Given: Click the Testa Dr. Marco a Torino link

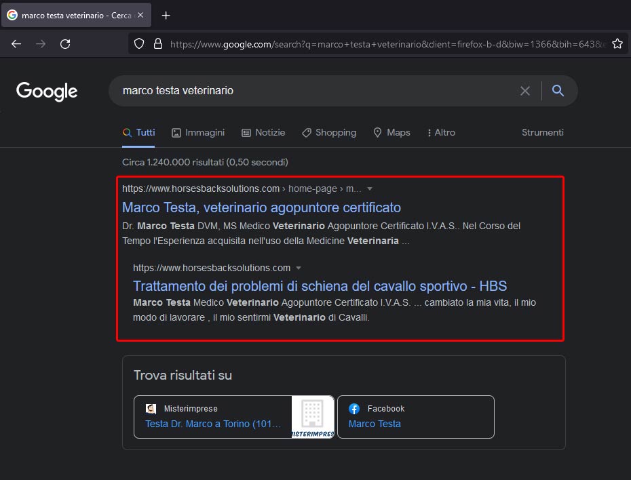Looking at the screenshot, I should (210, 424).
